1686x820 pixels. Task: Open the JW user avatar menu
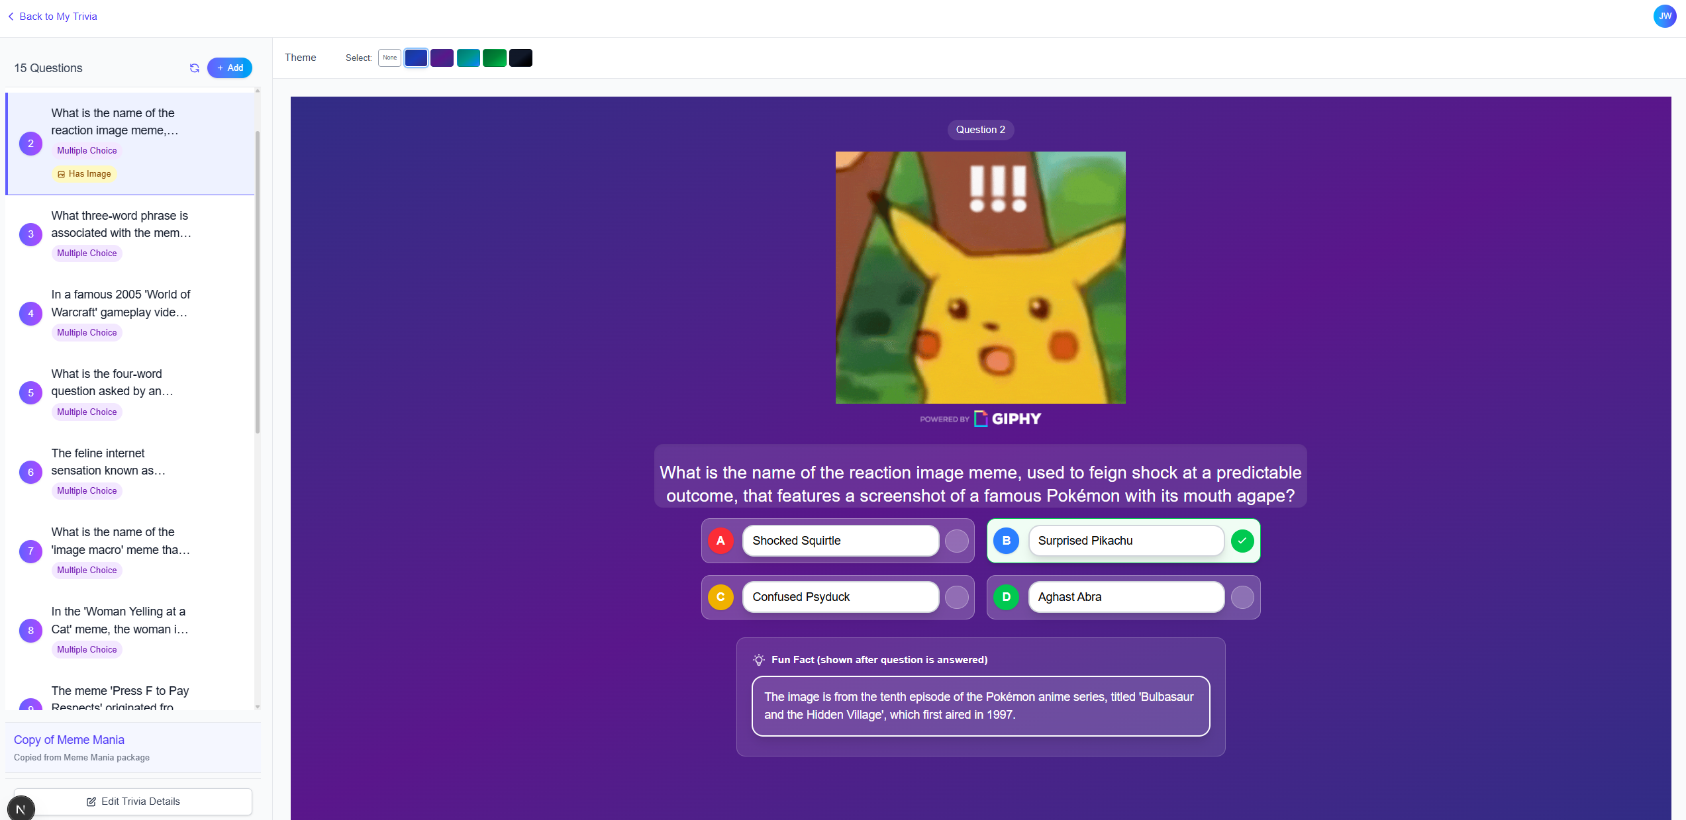1664,16
